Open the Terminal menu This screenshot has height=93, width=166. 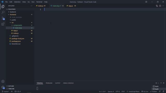[x=39, y=2]
